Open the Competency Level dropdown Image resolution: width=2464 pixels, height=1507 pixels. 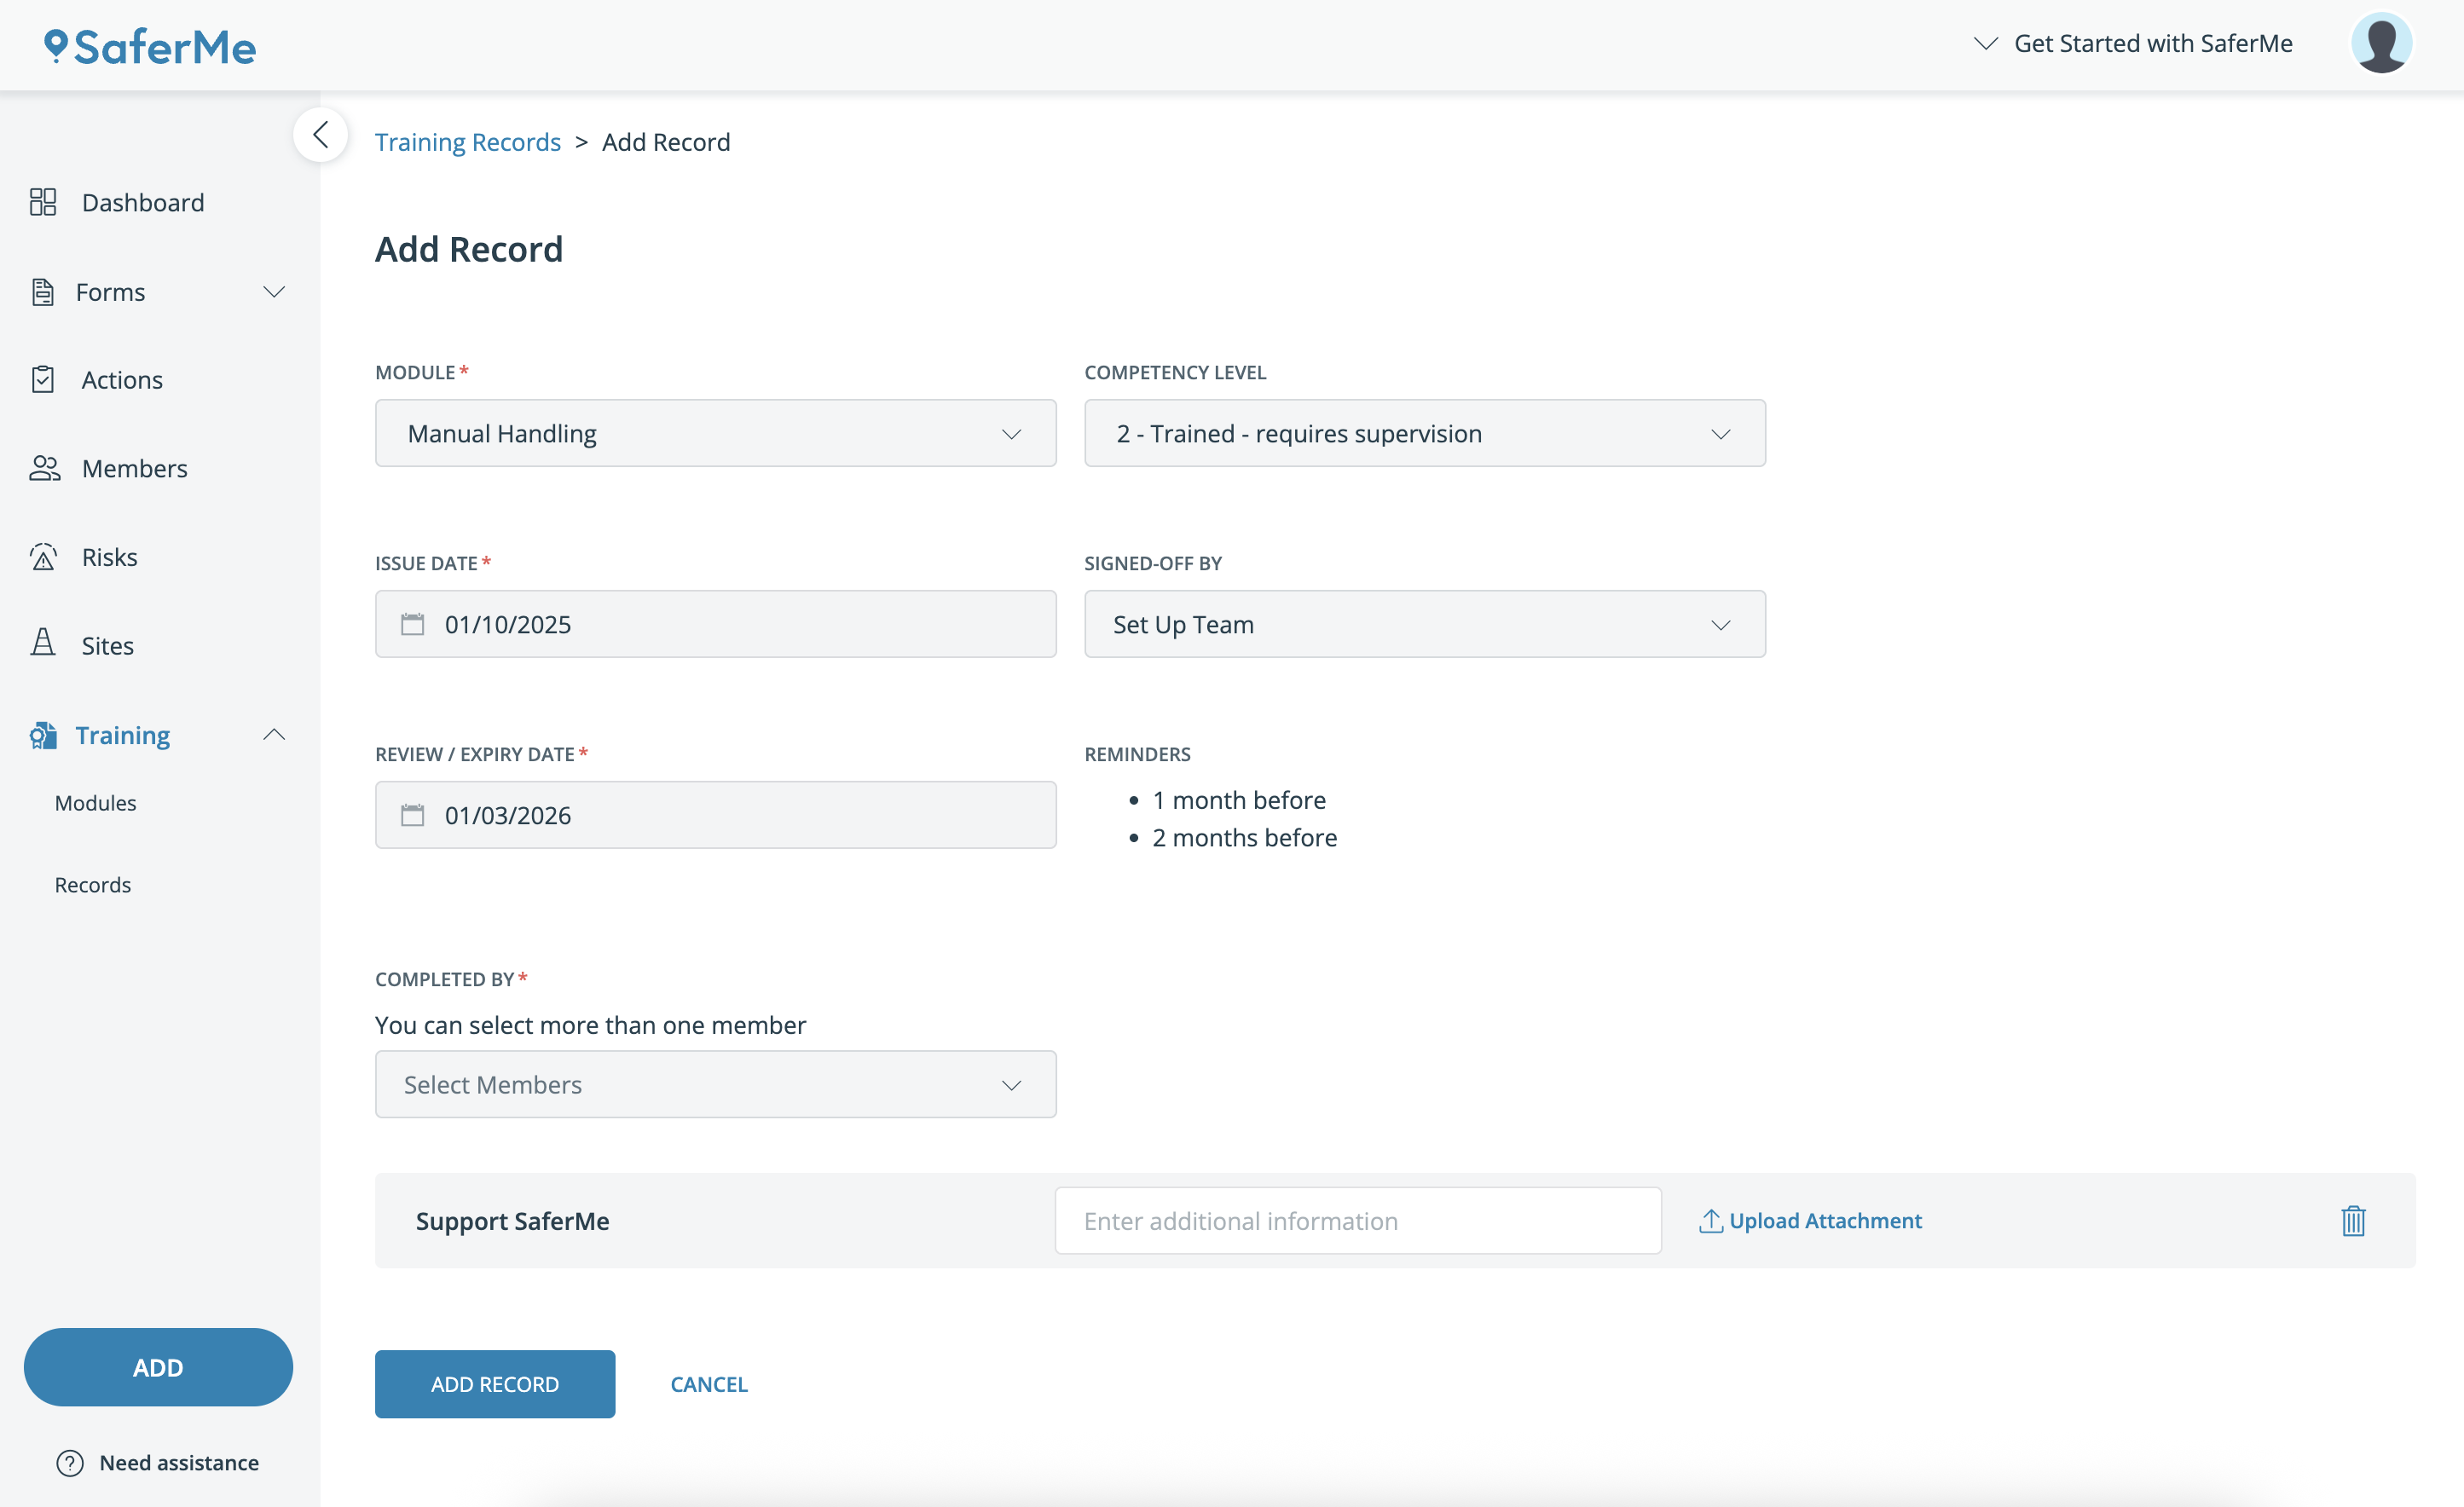(1424, 433)
